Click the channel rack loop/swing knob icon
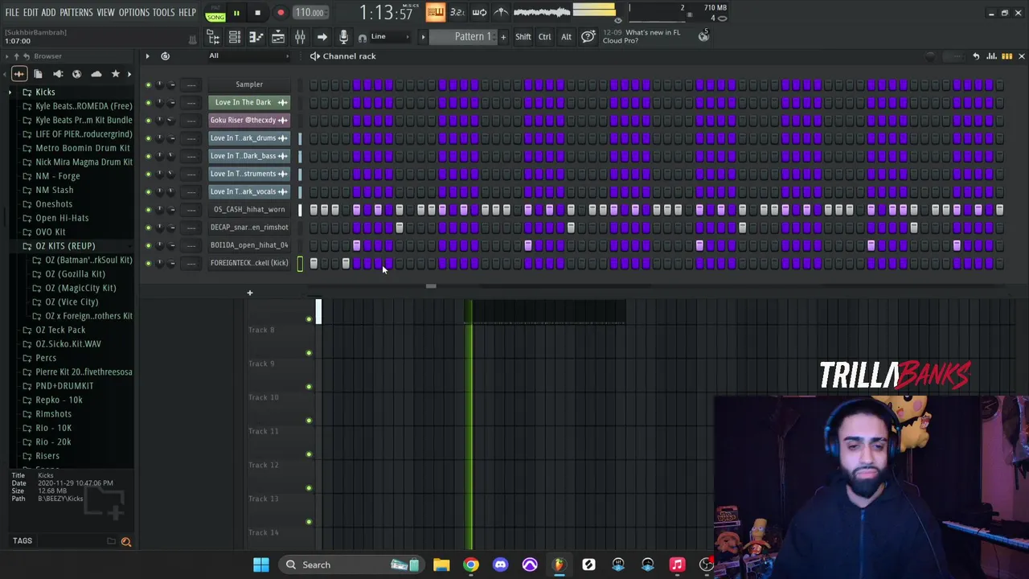Screen dimensions: 1029x579 (x=165, y=56)
